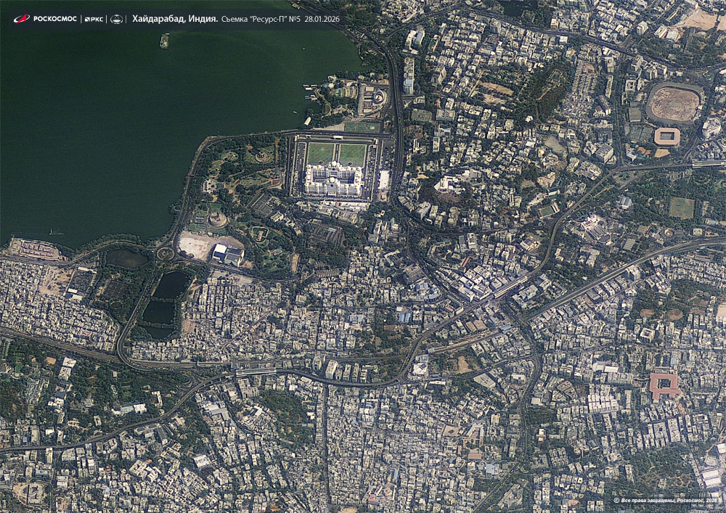The height and width of the screenshot is (513, 726).
Task: Click the oval stadium with brown field
Action: pyautogui.click(x=674, y=104)
